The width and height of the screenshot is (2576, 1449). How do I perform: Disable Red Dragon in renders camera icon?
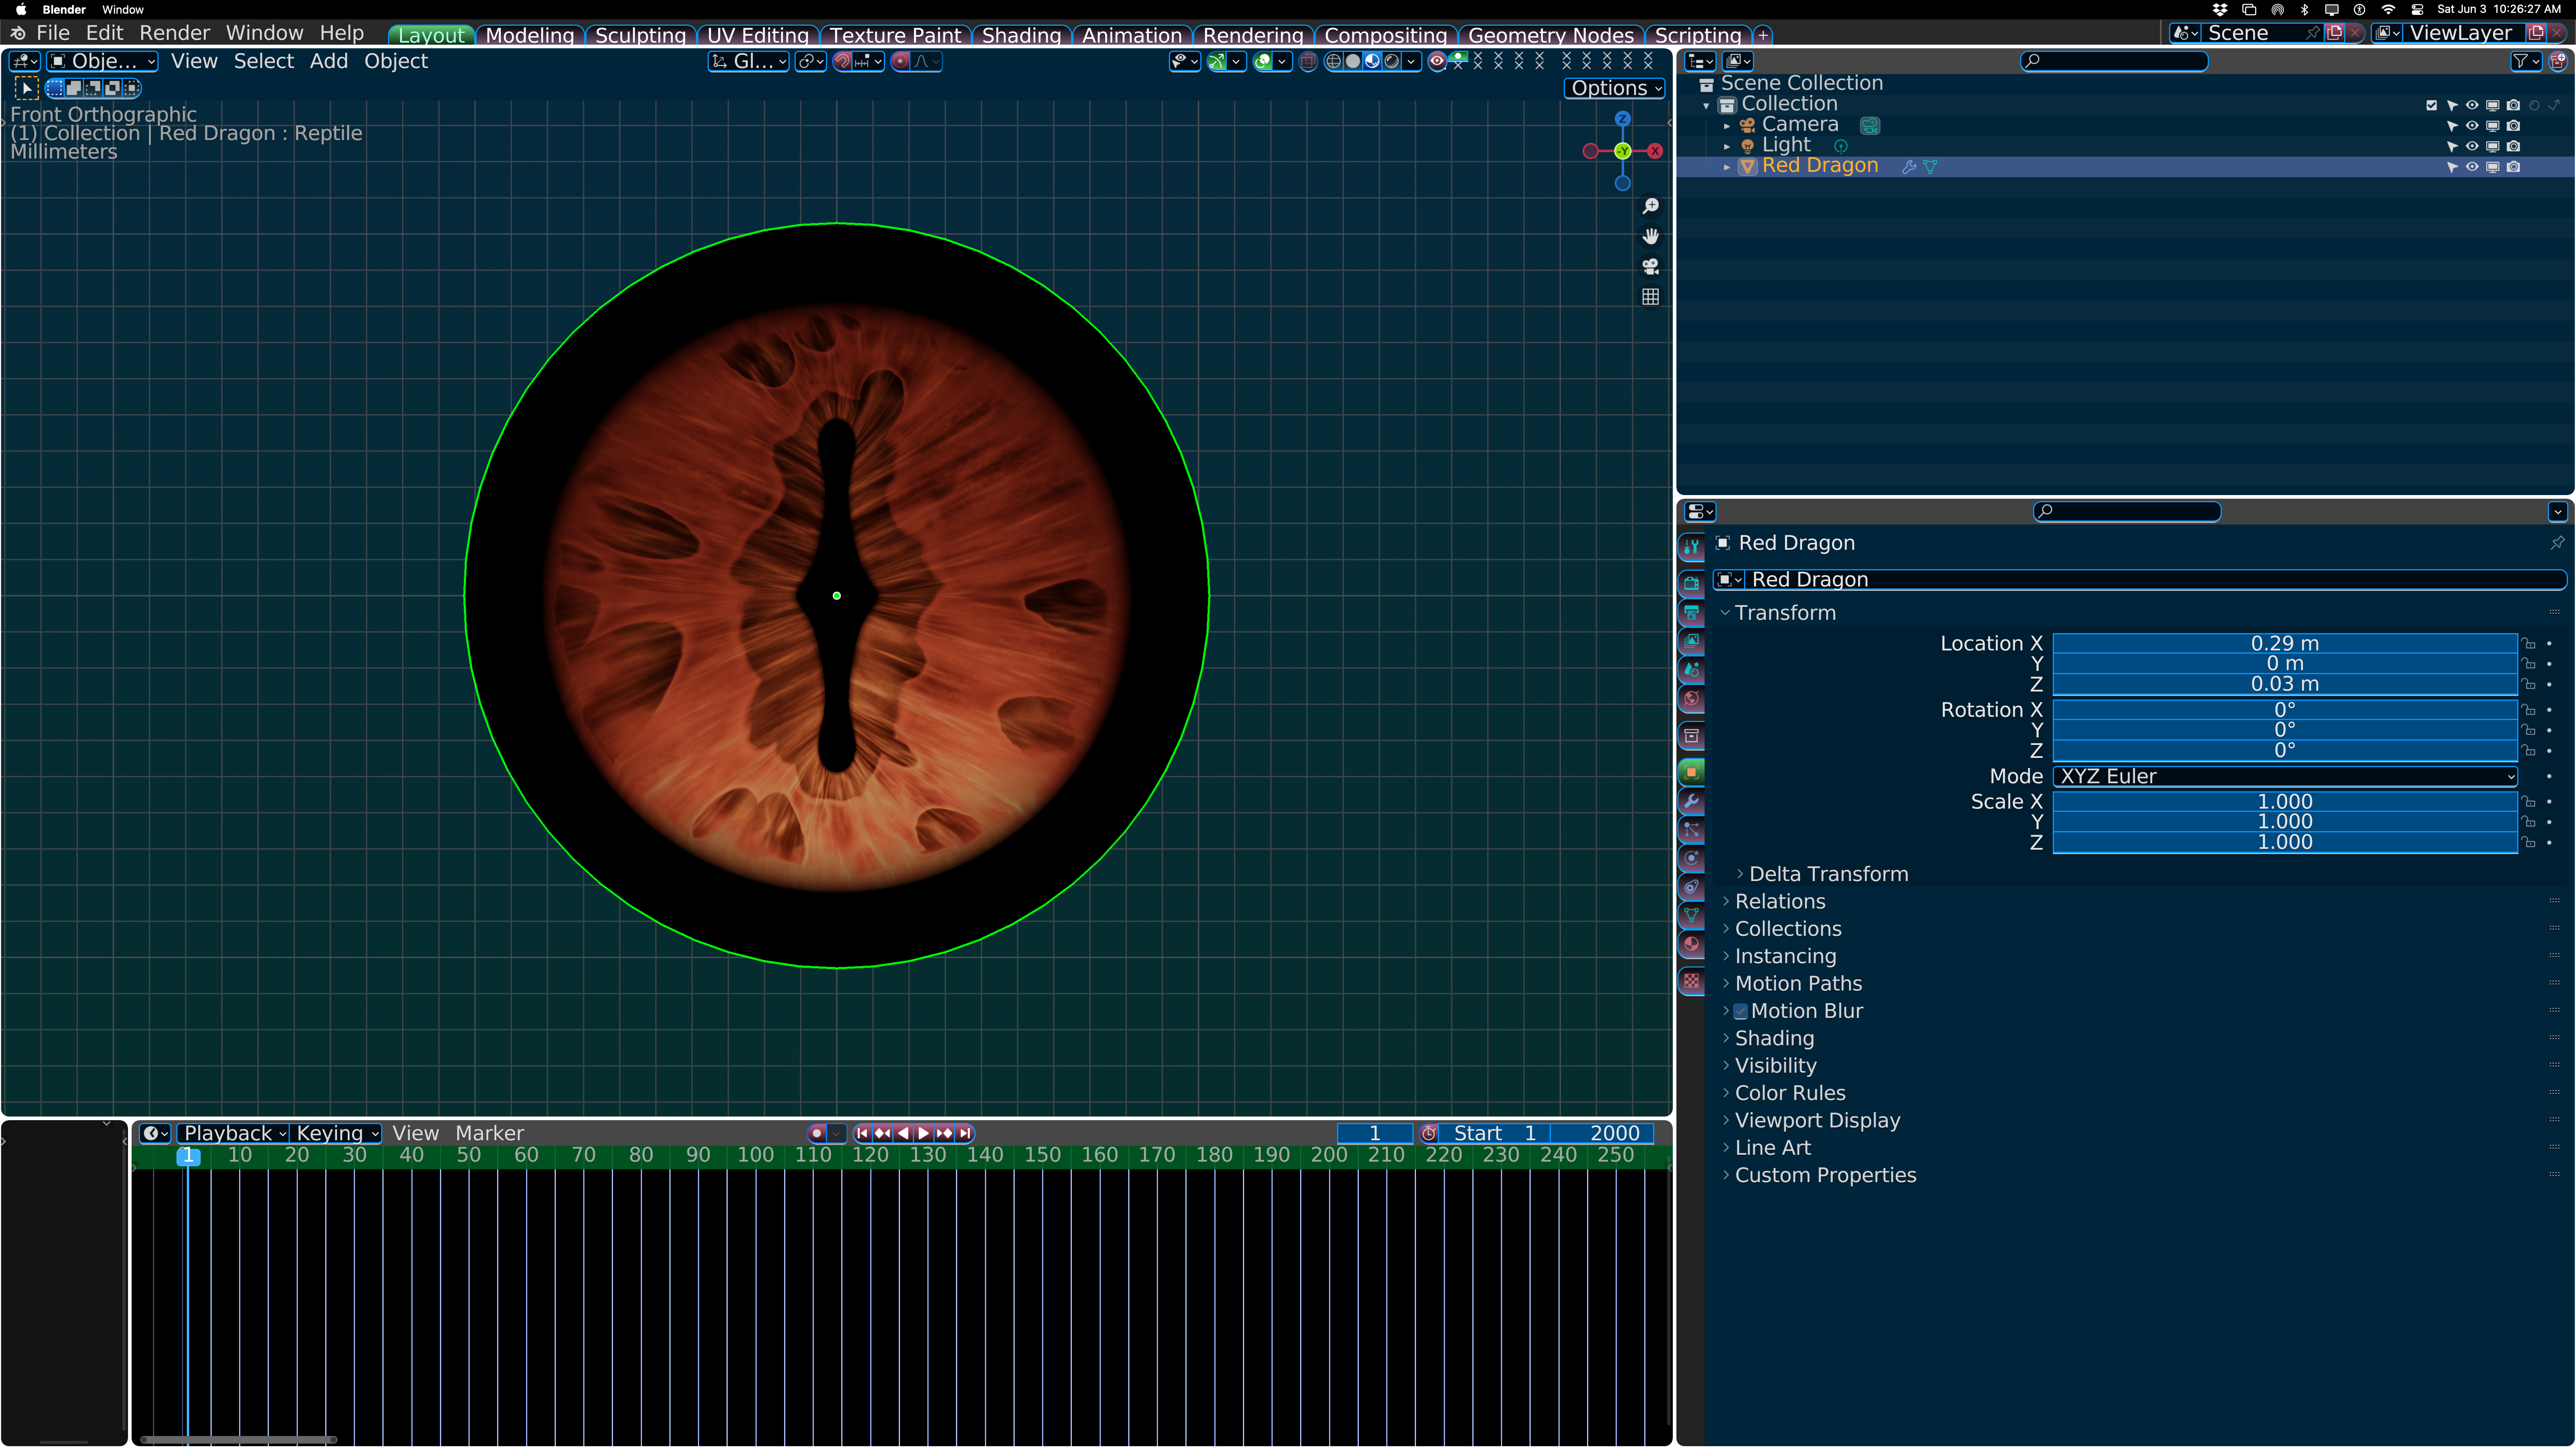(x=2513, y=167)
